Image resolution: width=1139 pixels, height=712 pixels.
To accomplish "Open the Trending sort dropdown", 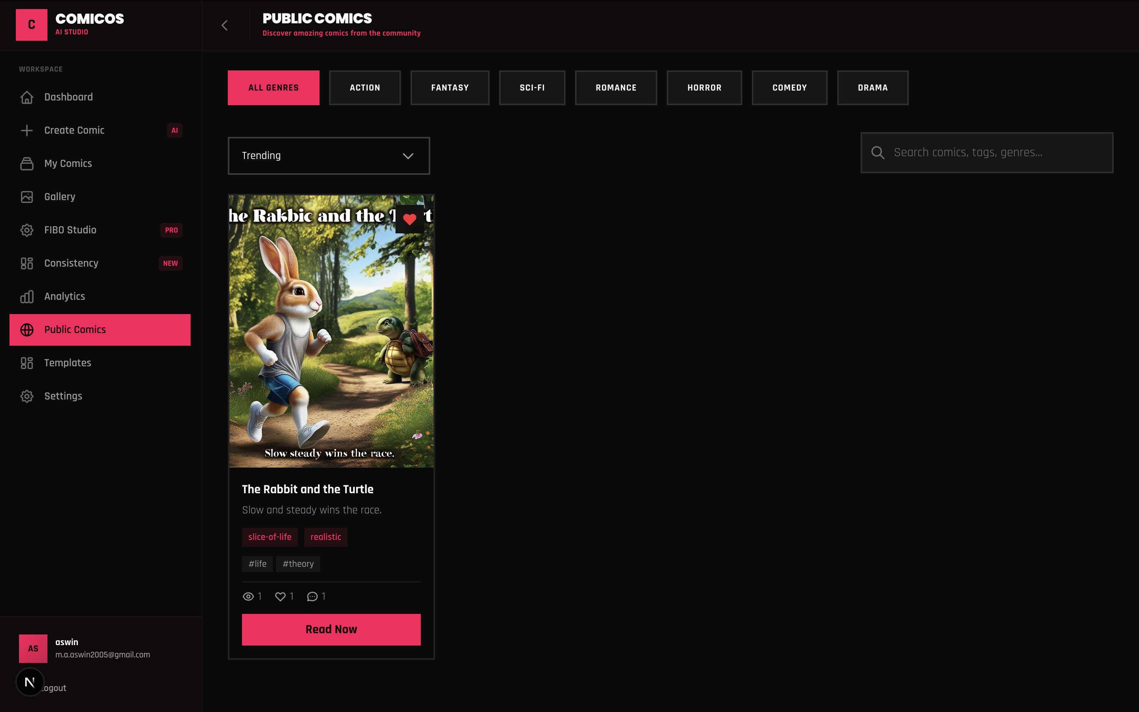I will tap(329, 156).
